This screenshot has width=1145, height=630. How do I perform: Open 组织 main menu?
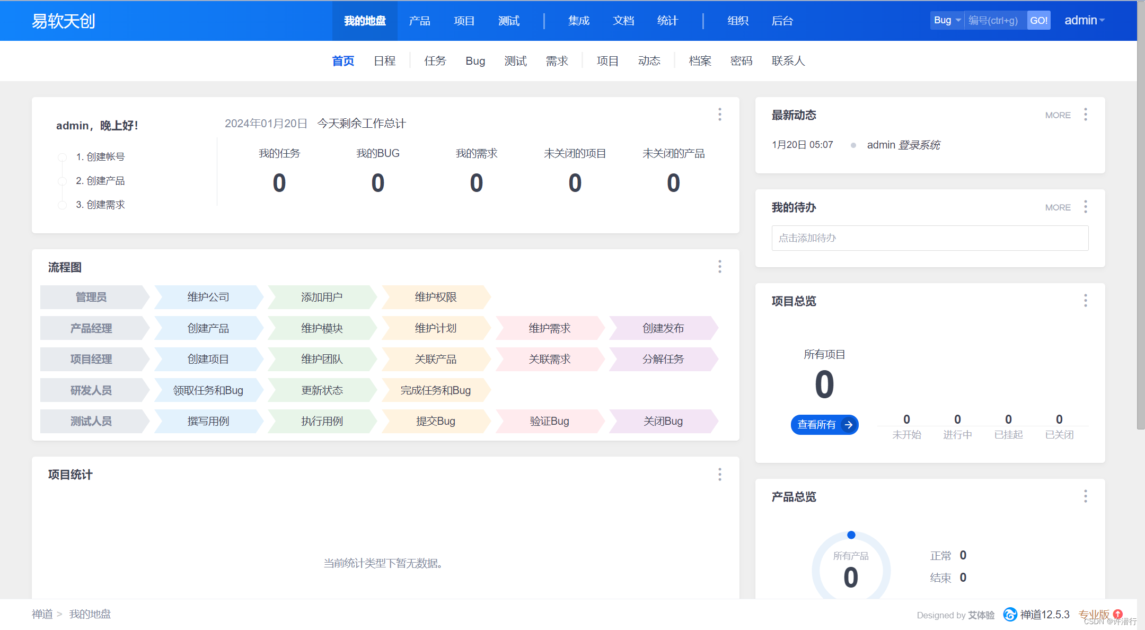pyautogui.click(x=738, y=21)
